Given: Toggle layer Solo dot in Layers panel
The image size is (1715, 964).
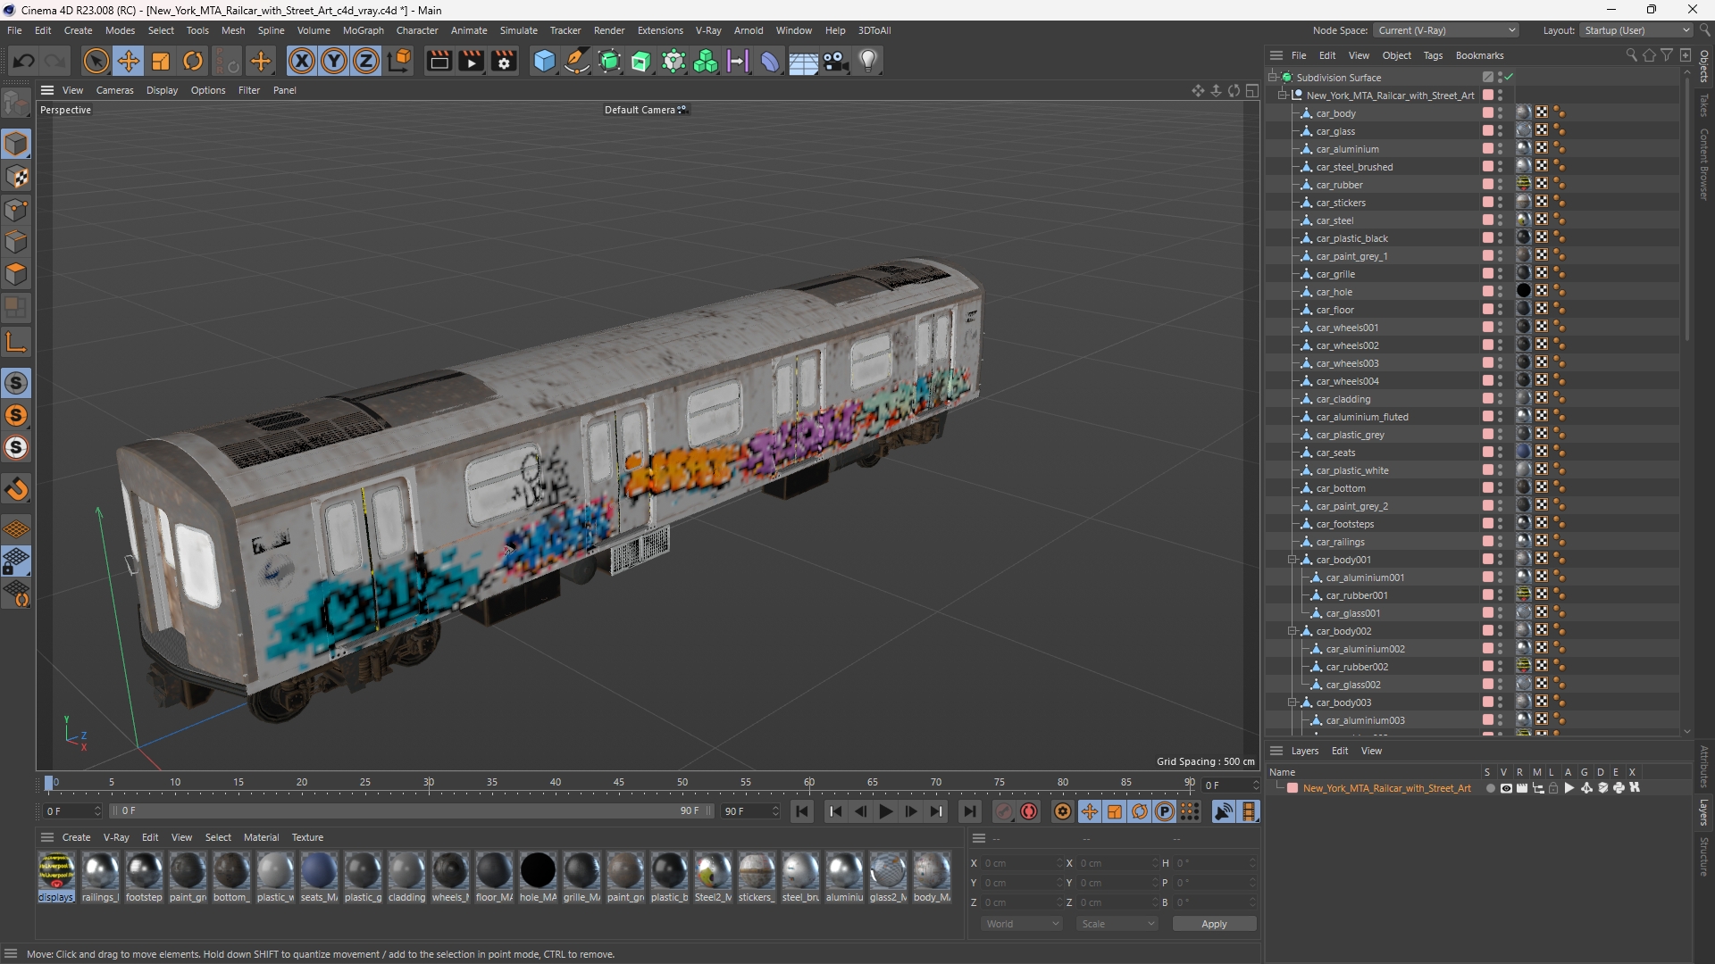Looking at the screenshot, I should click(1490, 788).
